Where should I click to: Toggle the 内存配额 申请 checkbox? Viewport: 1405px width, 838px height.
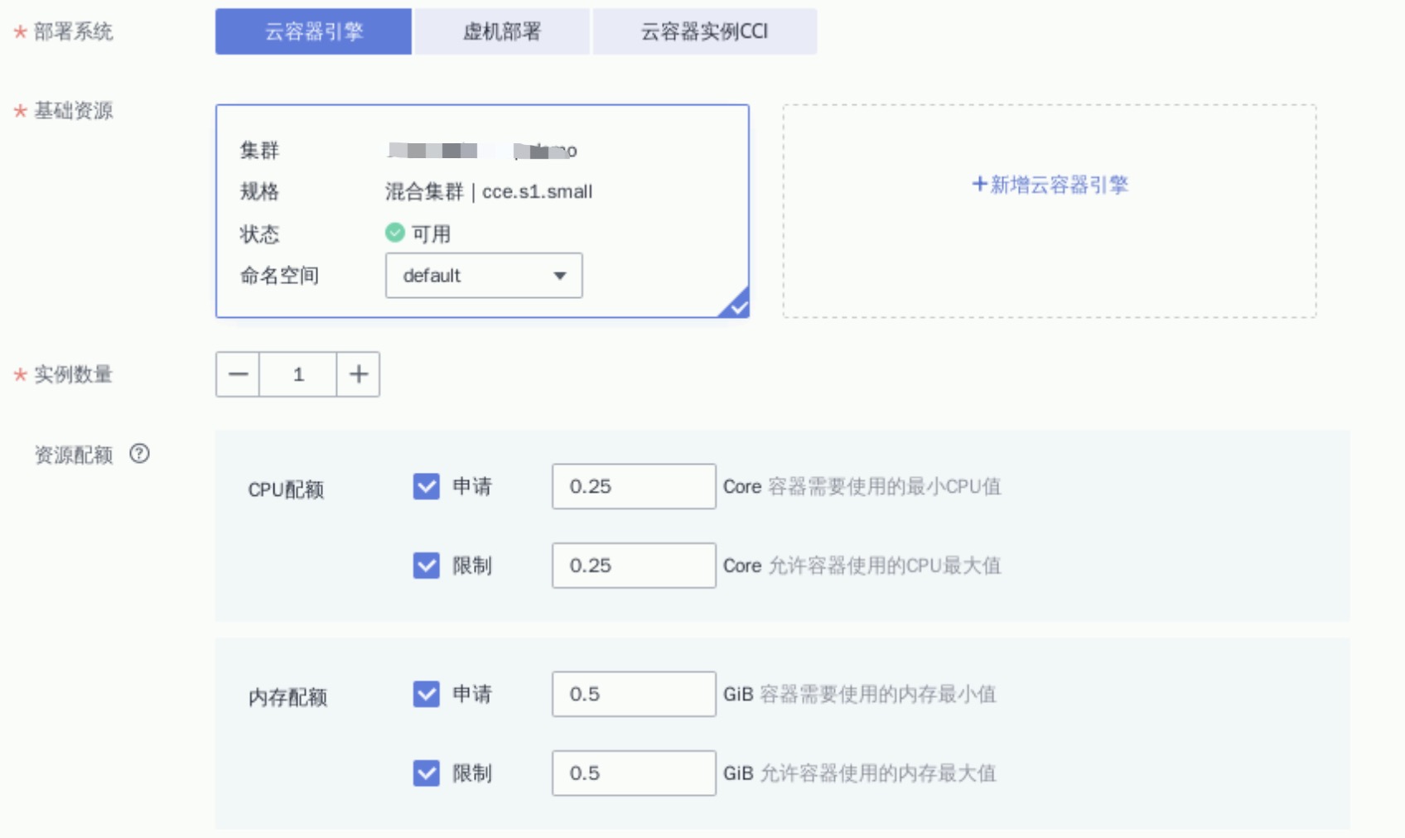tap(427, 694)
